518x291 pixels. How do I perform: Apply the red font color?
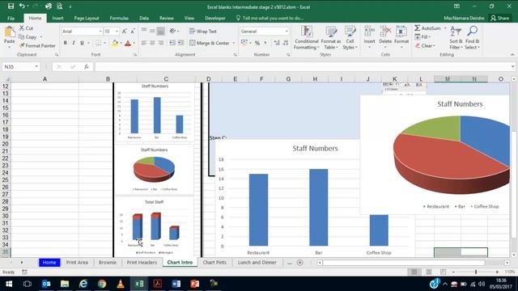[128, 43]
